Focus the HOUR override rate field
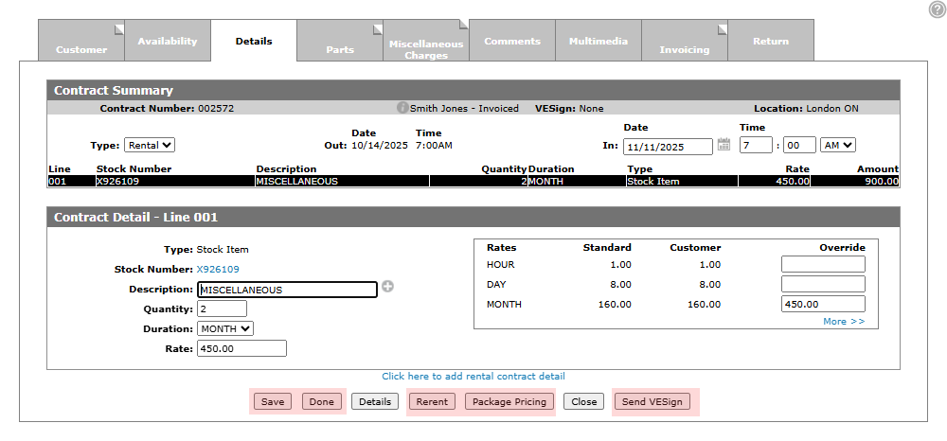This screenshot has height=441, width=947. pos(822,264)
